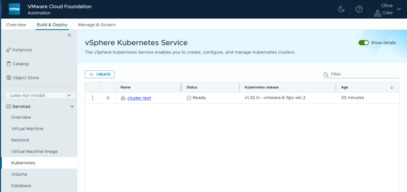Screen dimensions: 407x192
Task: Toggle the Show details switch
Action: pyautogui.click(x=364, y=43)
